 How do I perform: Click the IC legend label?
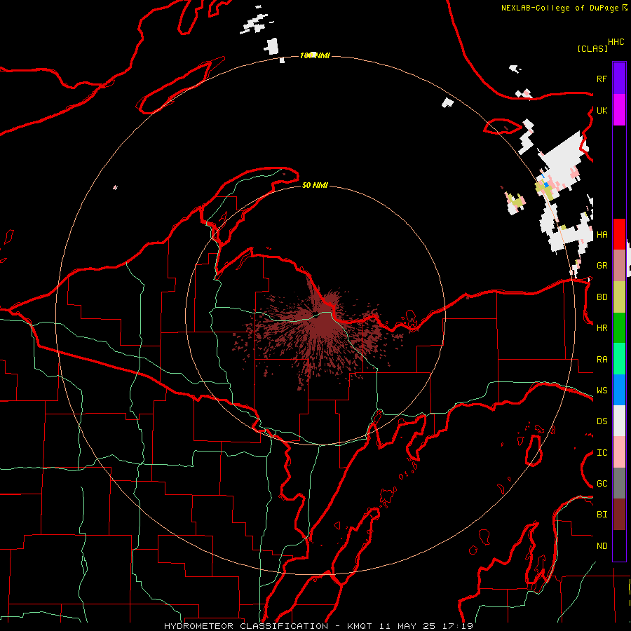pyautogui.click(x=602, y=453)
